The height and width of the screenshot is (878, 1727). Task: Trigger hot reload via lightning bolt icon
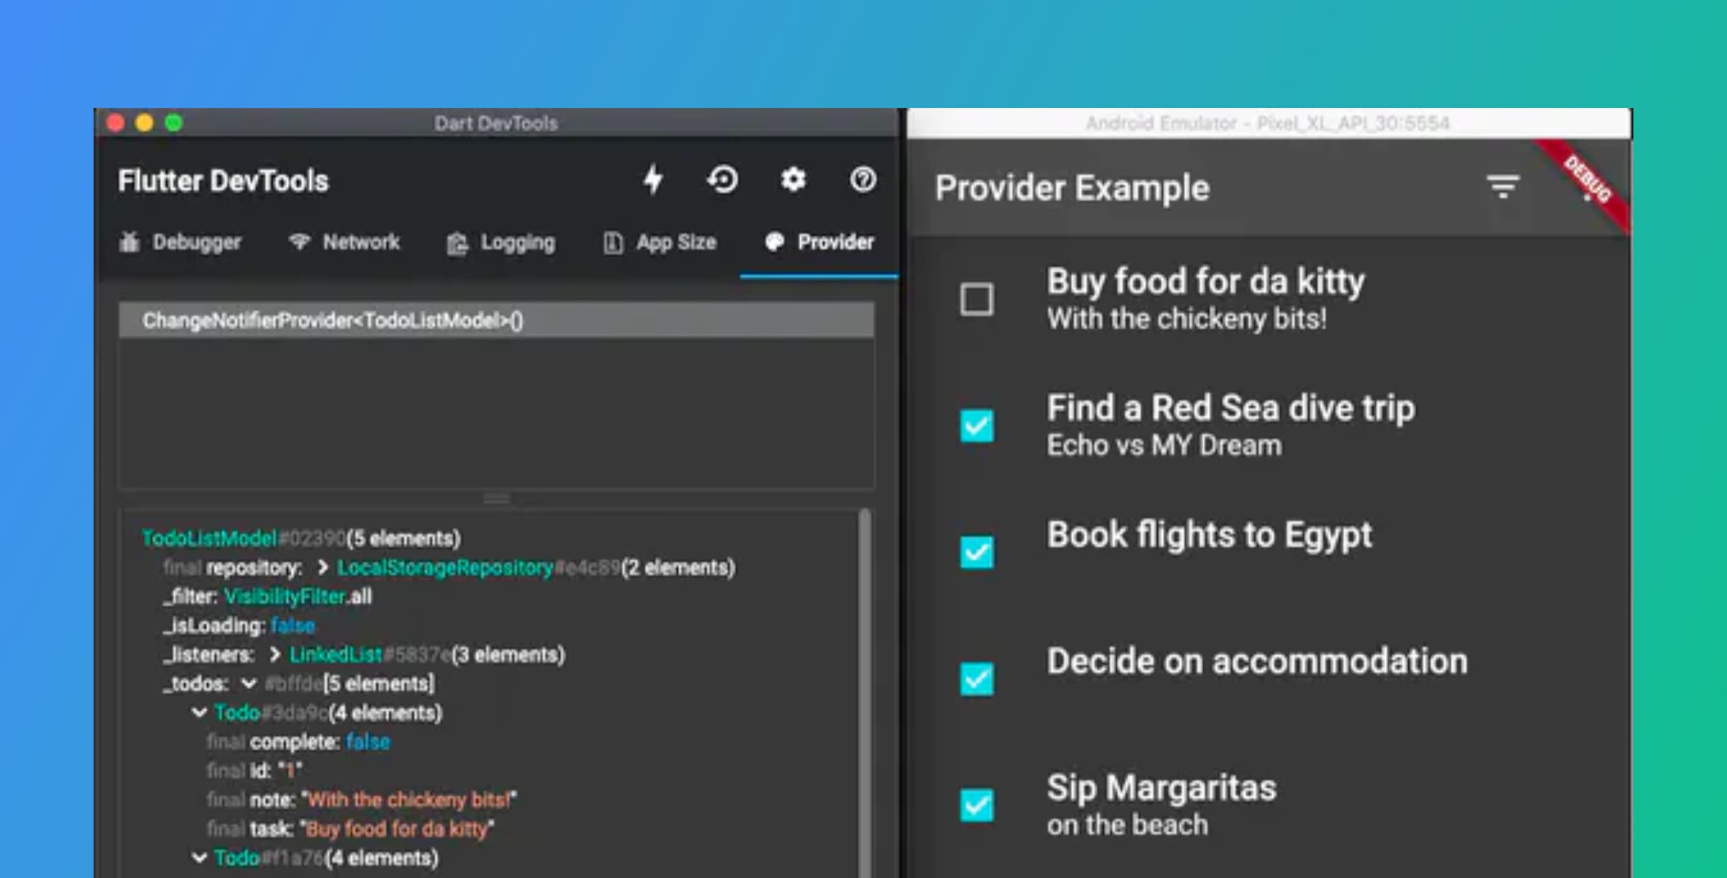coord(653,180)
